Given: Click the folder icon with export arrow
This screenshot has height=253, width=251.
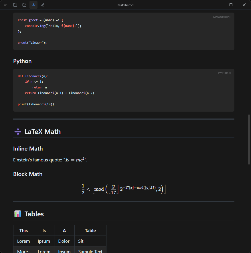Looking at the screenshot, I should (x=24, y=5).
